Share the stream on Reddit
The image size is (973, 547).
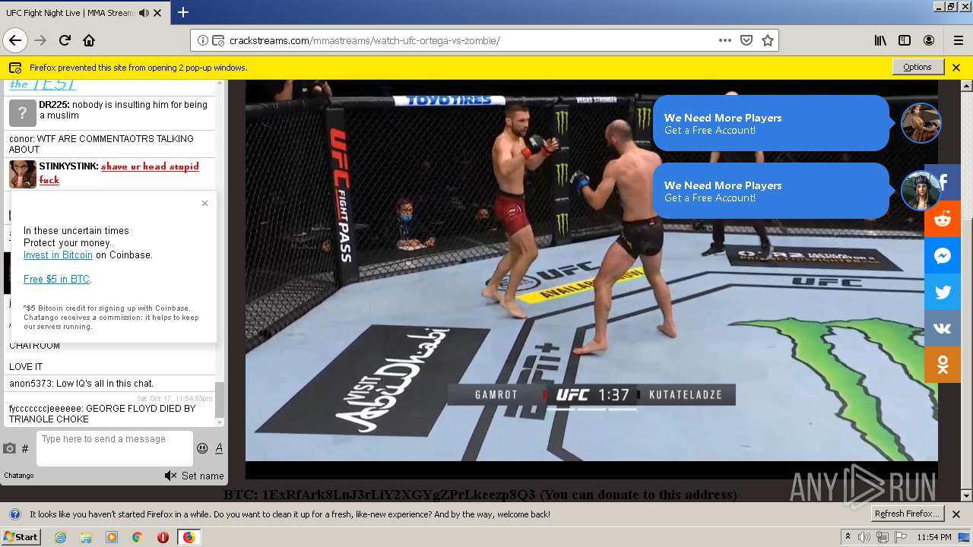pos(943,219)
